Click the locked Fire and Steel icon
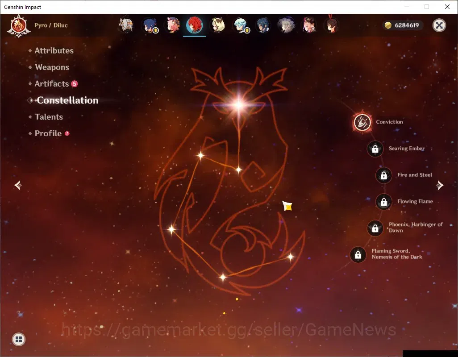This screenshot has height=357, width=458. [x=384, y=175]
